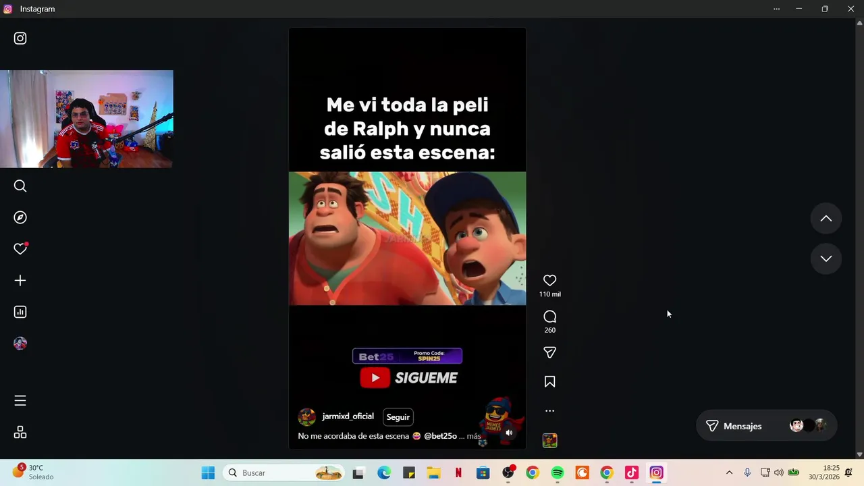Open Notifications heart icon in sidebar
Image resolution: width=864 pixels, height=486 pixels.
click(20, 248)
